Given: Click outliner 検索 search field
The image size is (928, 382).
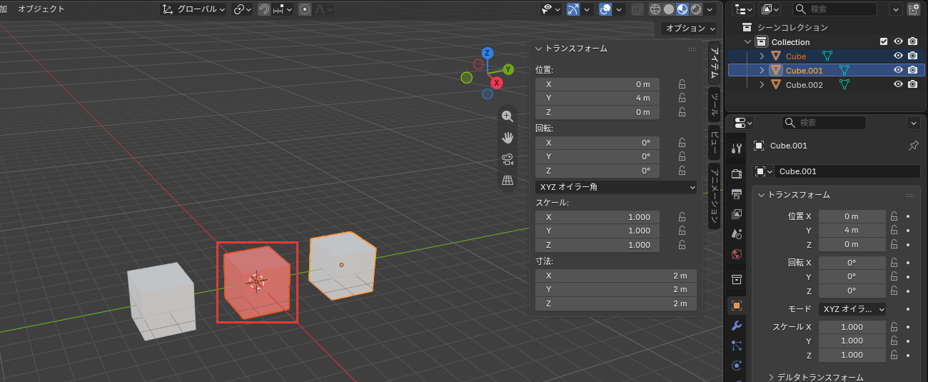Looking at the screenshot, I should point(834,9).
